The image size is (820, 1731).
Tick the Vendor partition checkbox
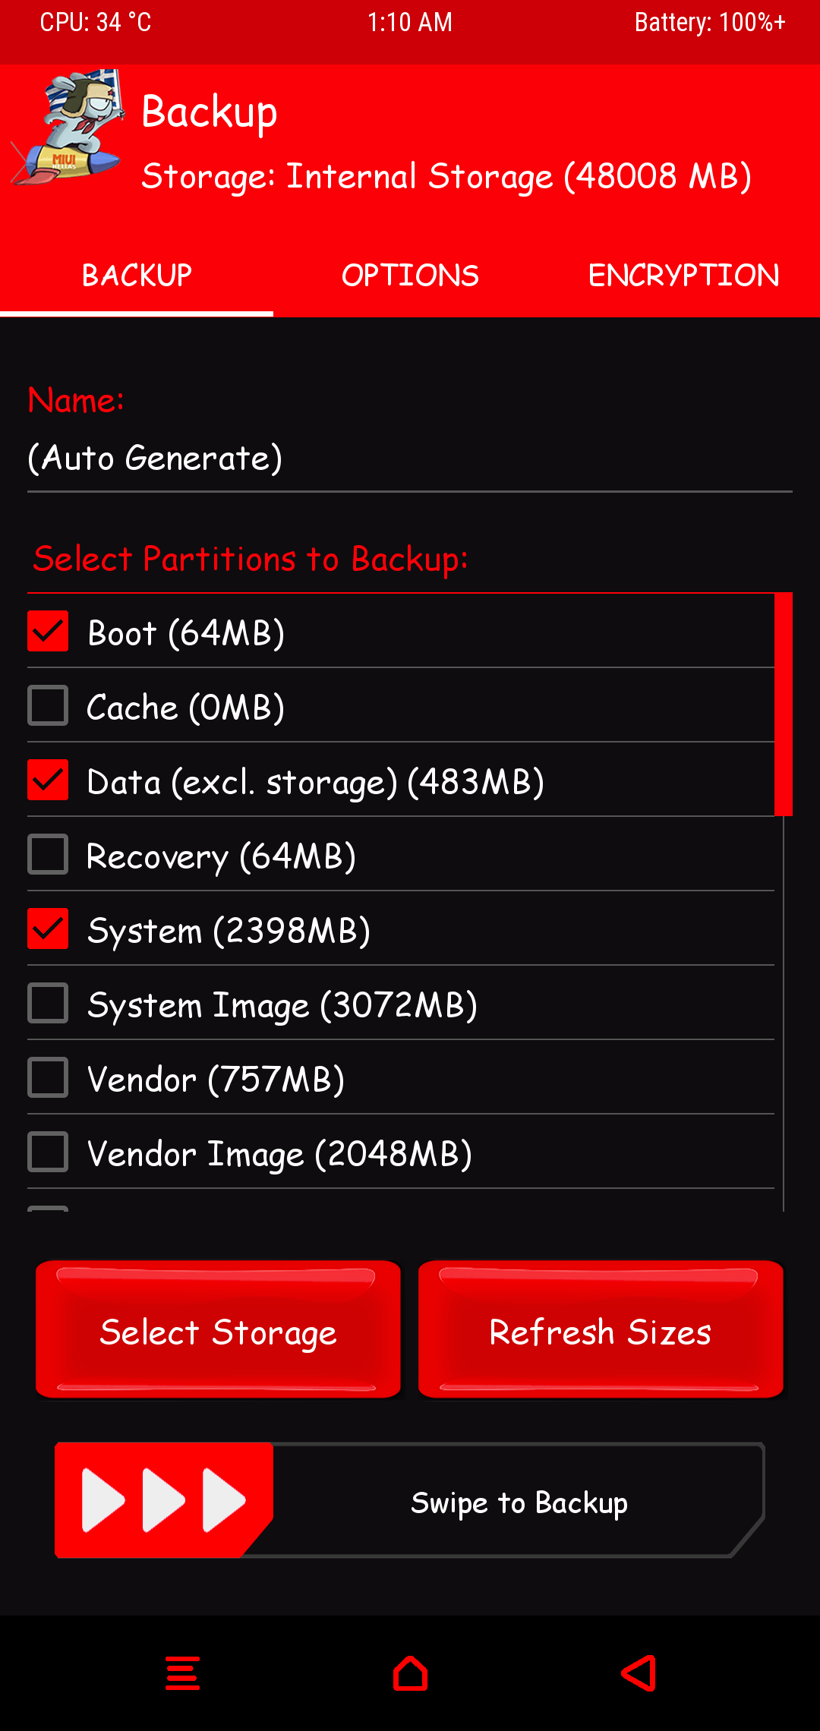click(48, 1078)
